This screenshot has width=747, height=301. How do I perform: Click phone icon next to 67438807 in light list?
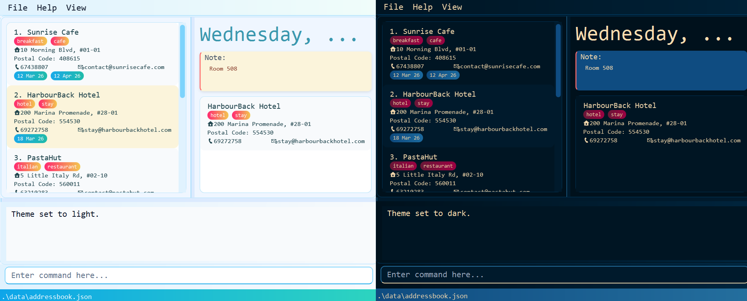pyautogui.click(x=17, y=67)
